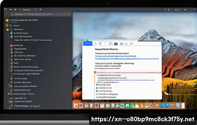Open the purple round app in the Dock

(151, 105)
